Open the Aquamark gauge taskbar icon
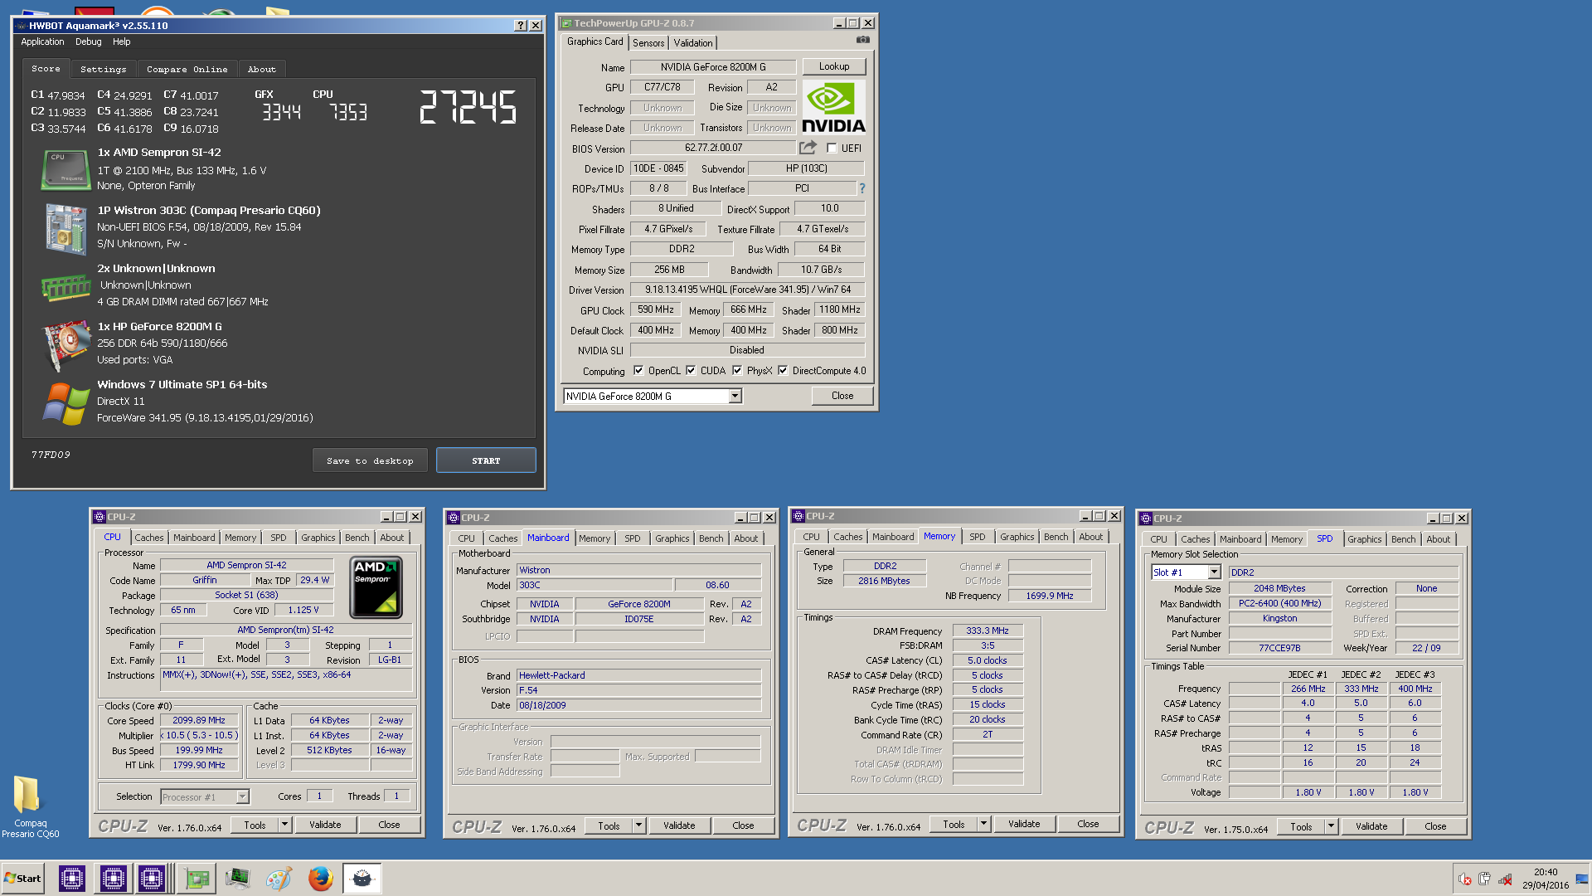 pyautogui.click(x=362, y=879)
